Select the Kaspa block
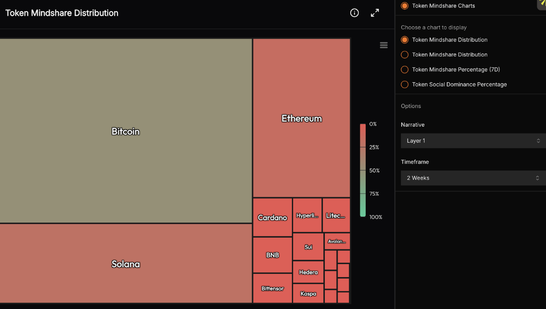This screenshot has height=309, width=546. [308, 294]
